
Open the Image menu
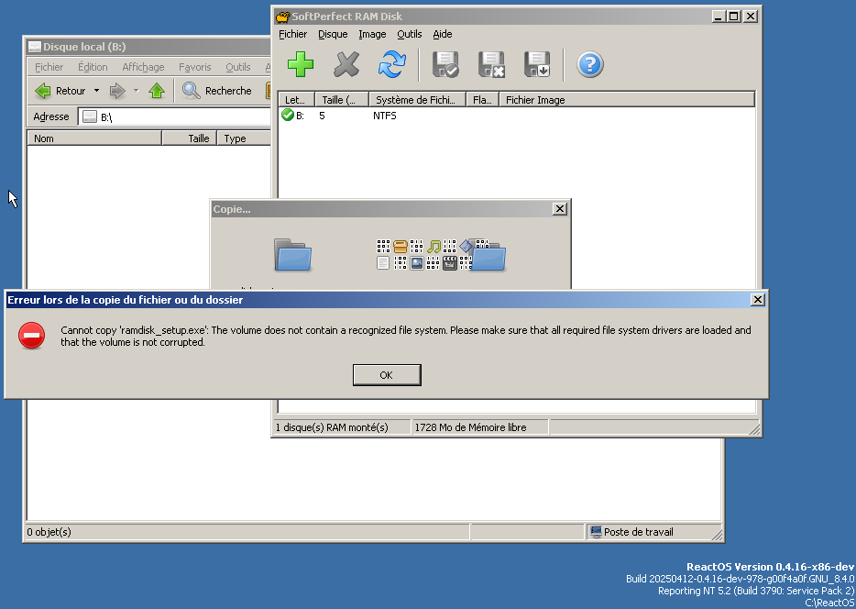click(x=372, y=34)
